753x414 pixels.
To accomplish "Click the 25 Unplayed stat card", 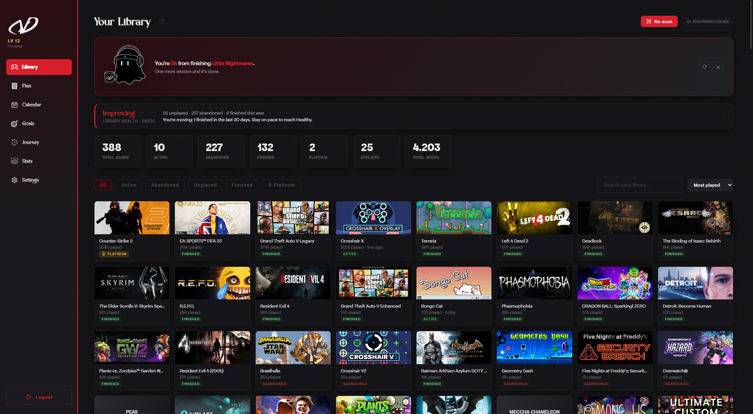I will (x=376, y=151).
